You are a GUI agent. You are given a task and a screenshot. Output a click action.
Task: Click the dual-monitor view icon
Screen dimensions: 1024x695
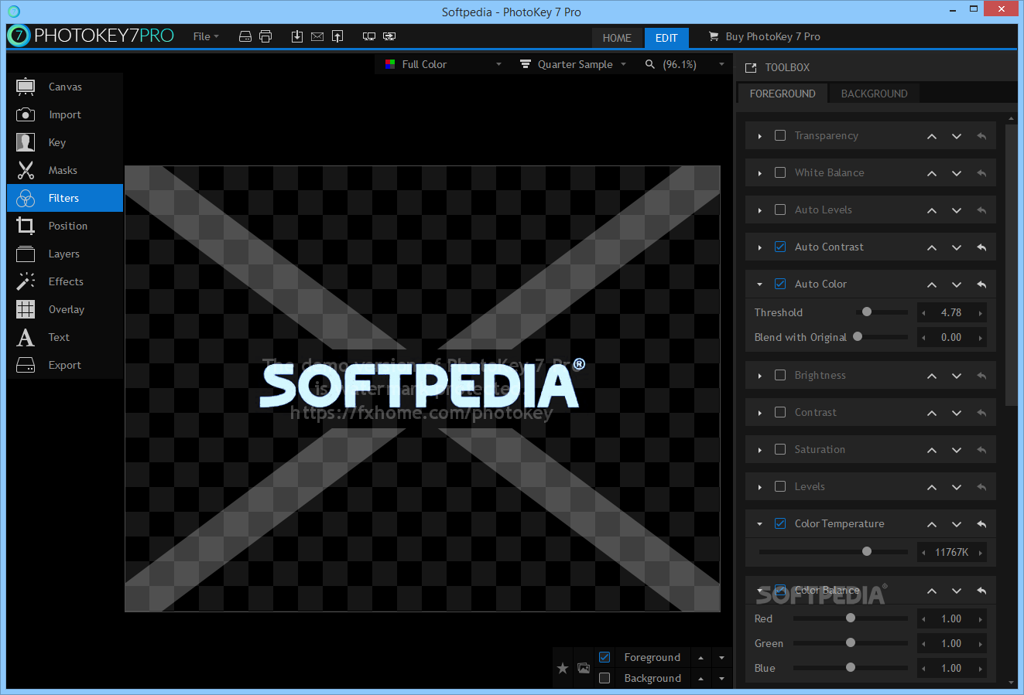[x=369, y=36]
